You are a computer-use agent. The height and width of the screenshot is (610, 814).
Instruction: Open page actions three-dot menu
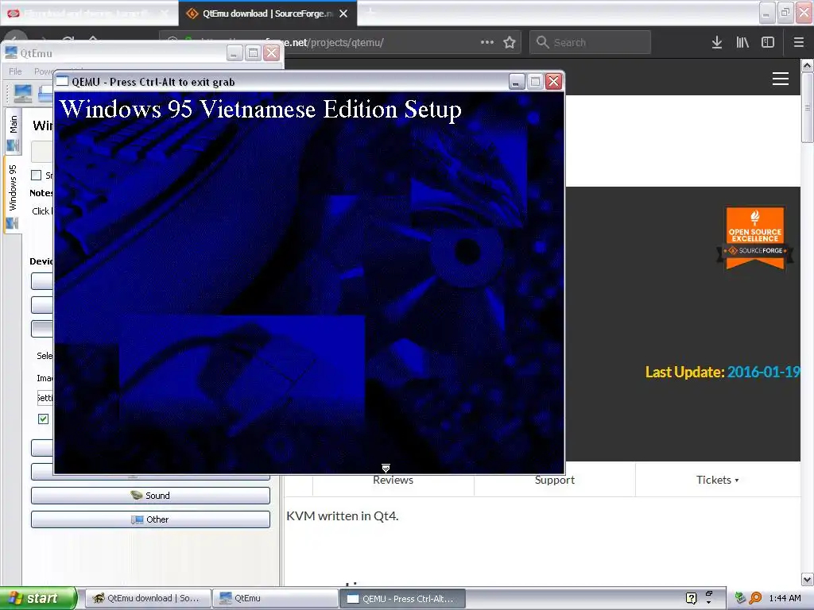(487, 42)
